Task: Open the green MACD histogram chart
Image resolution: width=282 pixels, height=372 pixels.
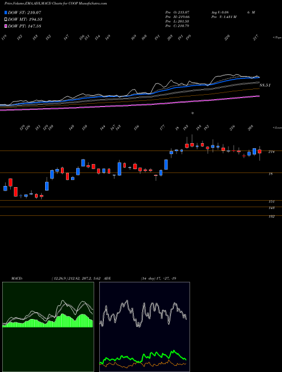Action: [48, 327]
